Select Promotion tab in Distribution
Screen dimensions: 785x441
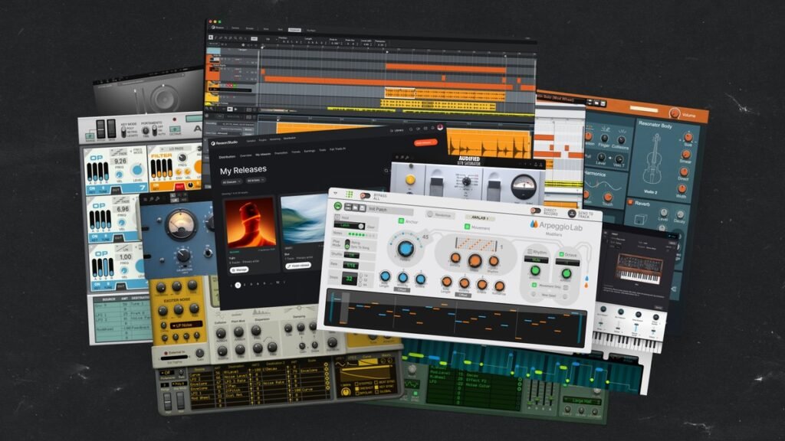281,153
